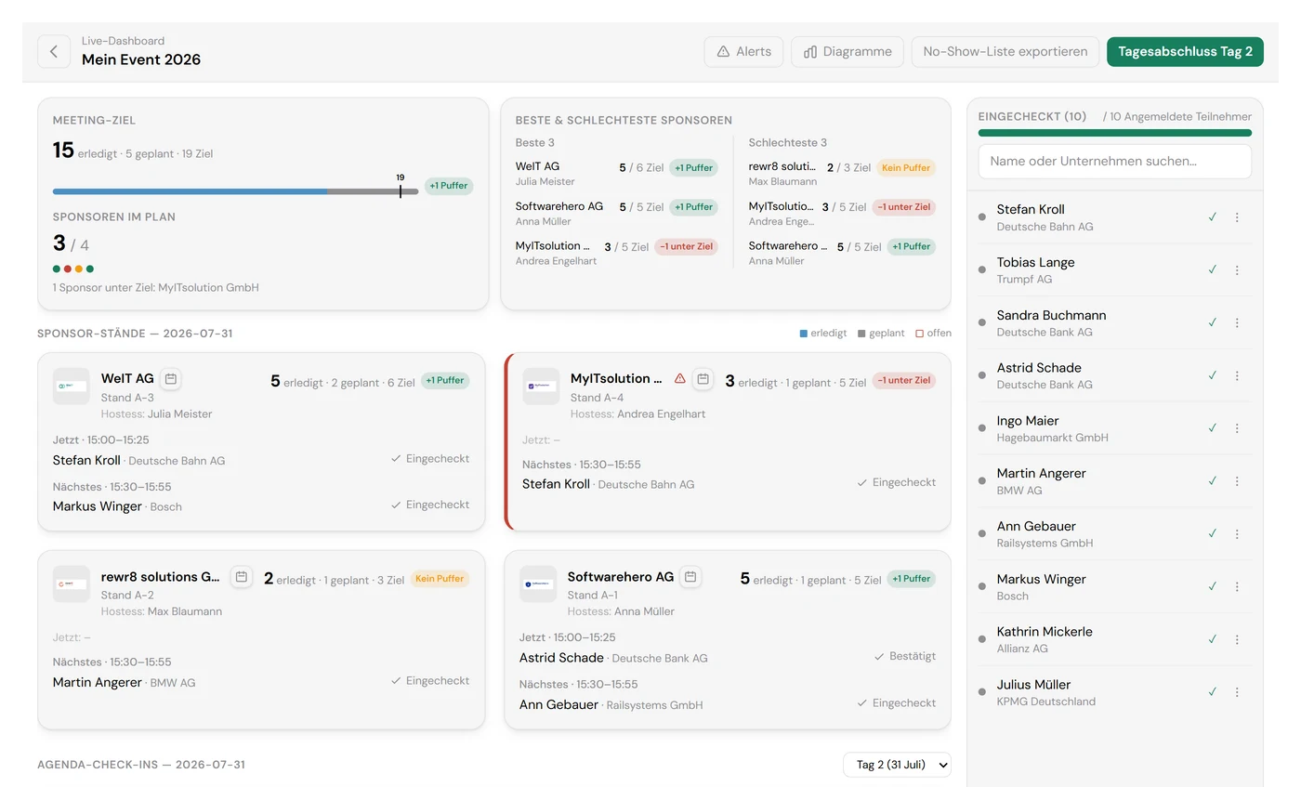Open the calendar icon on rewr8 solutions card
1301x787 pixels.
(242, 577)
